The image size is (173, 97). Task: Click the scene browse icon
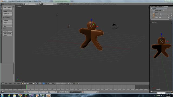[41, 4]
